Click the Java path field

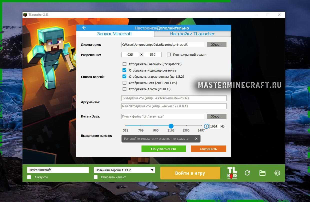tap(163, 116)
